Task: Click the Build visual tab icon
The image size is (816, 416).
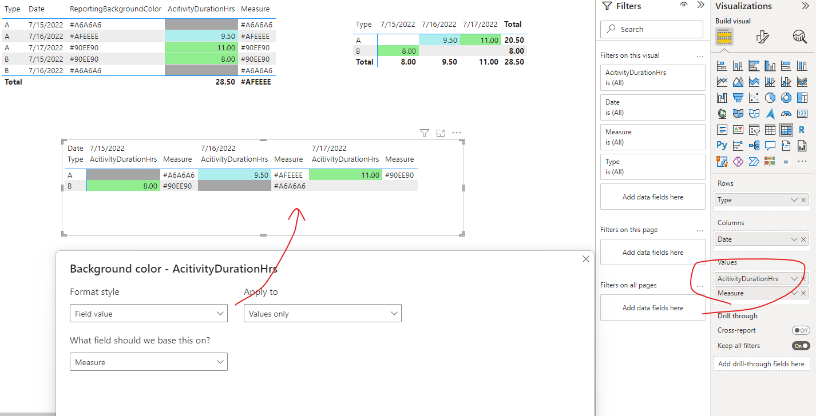Action: click(724, 37)
